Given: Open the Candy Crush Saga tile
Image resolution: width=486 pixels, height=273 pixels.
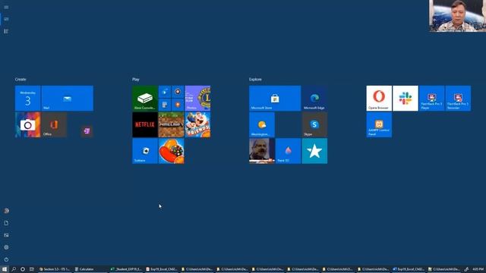Looking at the screenshot, I should (171, 151).
